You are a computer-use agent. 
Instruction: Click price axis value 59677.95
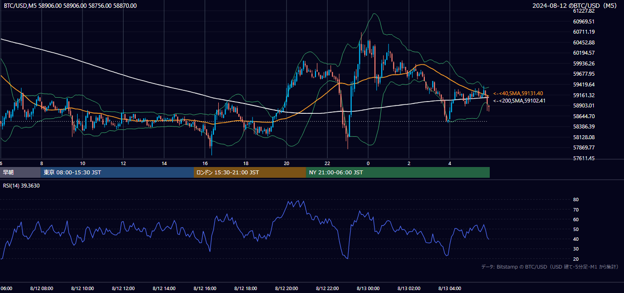(x=583, y=74)
